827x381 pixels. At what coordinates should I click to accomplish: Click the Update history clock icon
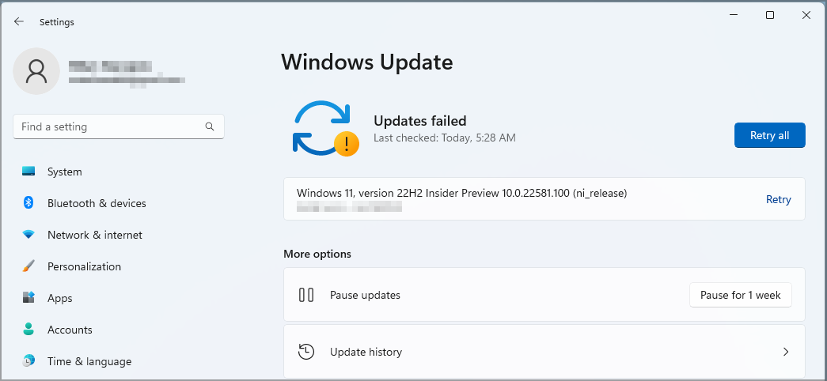(306, 352)
